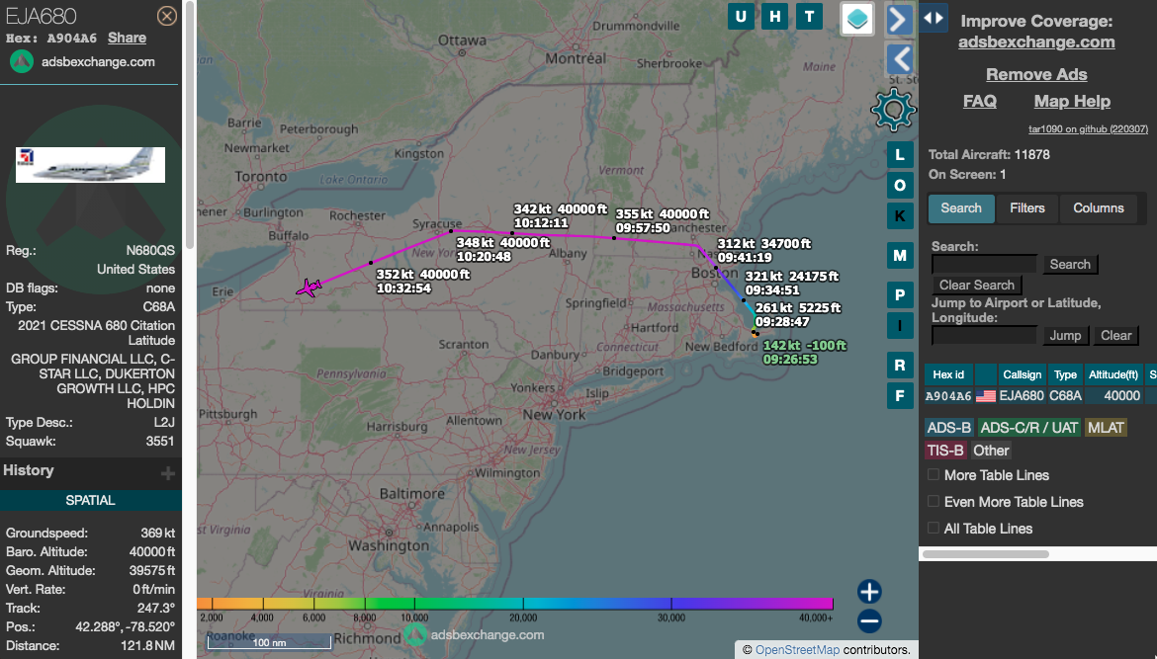
Task: Switch to the Columns tab
Action: click(x=1098, y=207)
